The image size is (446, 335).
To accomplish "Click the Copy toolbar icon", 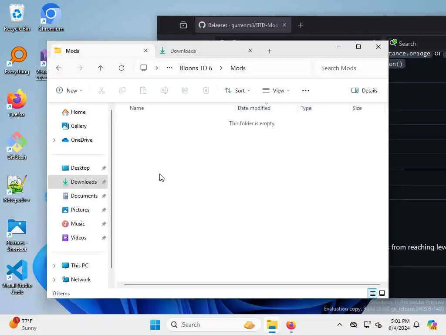I will point(122,91).
